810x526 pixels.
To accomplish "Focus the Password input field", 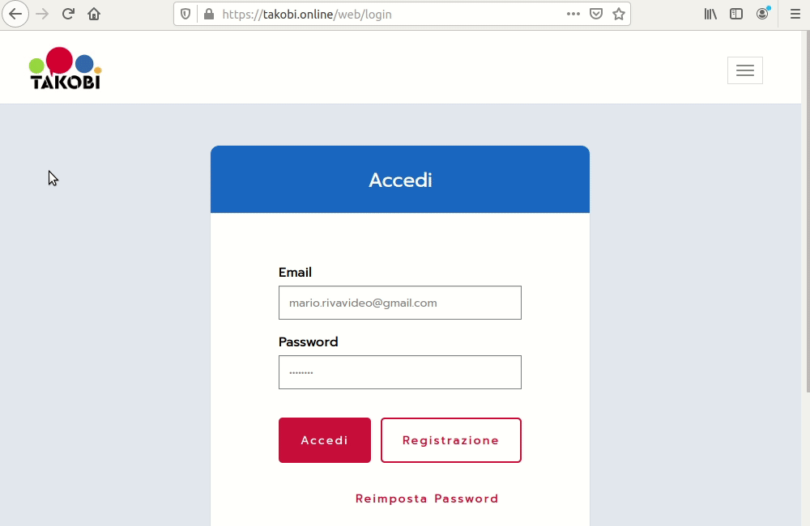I will [x=400, y=372].
